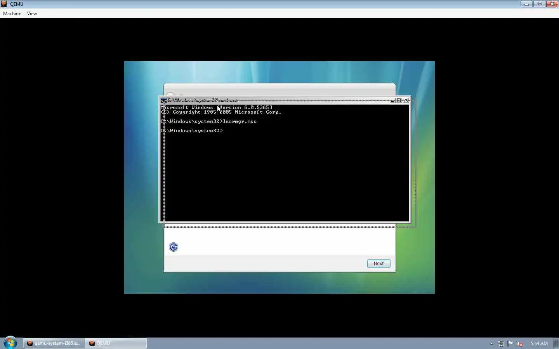Click the cmd.exe window title bar text

click(202, 100)
